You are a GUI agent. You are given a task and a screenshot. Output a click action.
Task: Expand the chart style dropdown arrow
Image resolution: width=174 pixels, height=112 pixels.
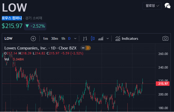108,39
